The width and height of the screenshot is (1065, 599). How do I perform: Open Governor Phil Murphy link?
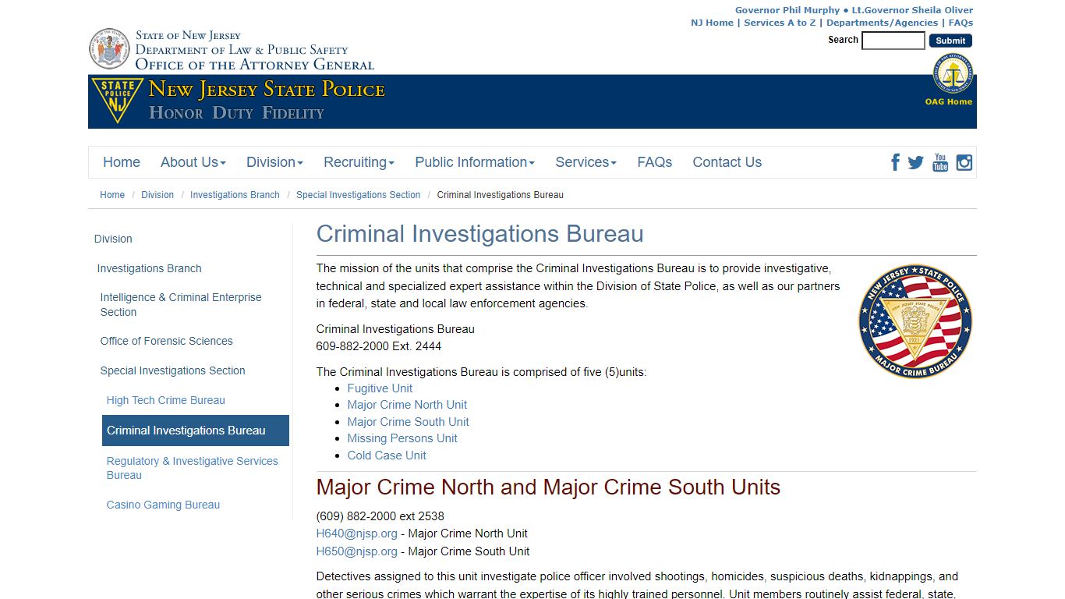point(787,10)
